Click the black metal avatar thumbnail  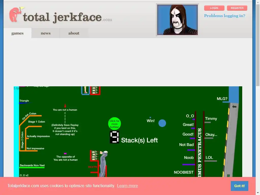tap(177, 20)
